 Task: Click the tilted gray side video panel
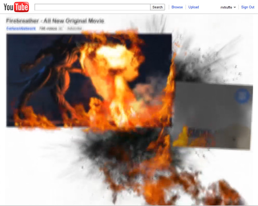212,116
